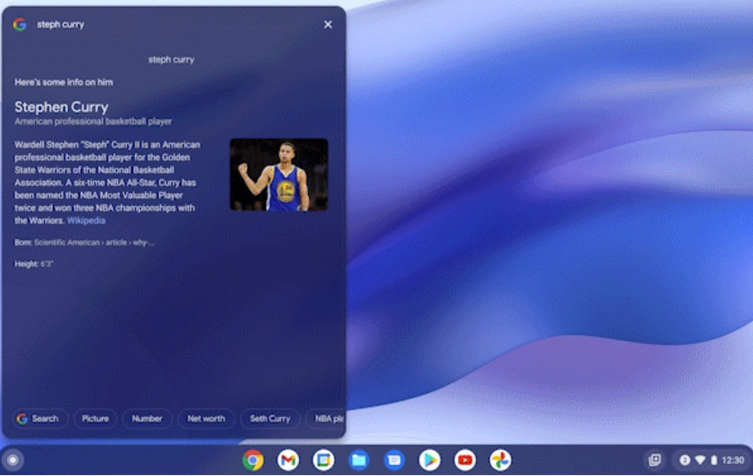Open status tray via clock 12:30

click(733, 460)
